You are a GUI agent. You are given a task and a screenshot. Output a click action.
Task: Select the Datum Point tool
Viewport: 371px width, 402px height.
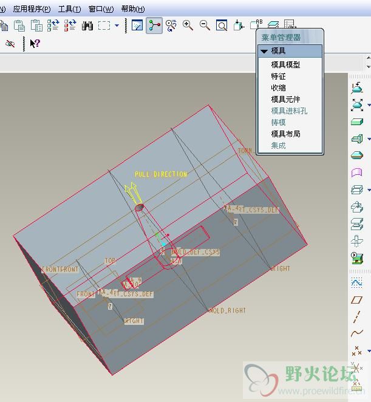(357, 351)
